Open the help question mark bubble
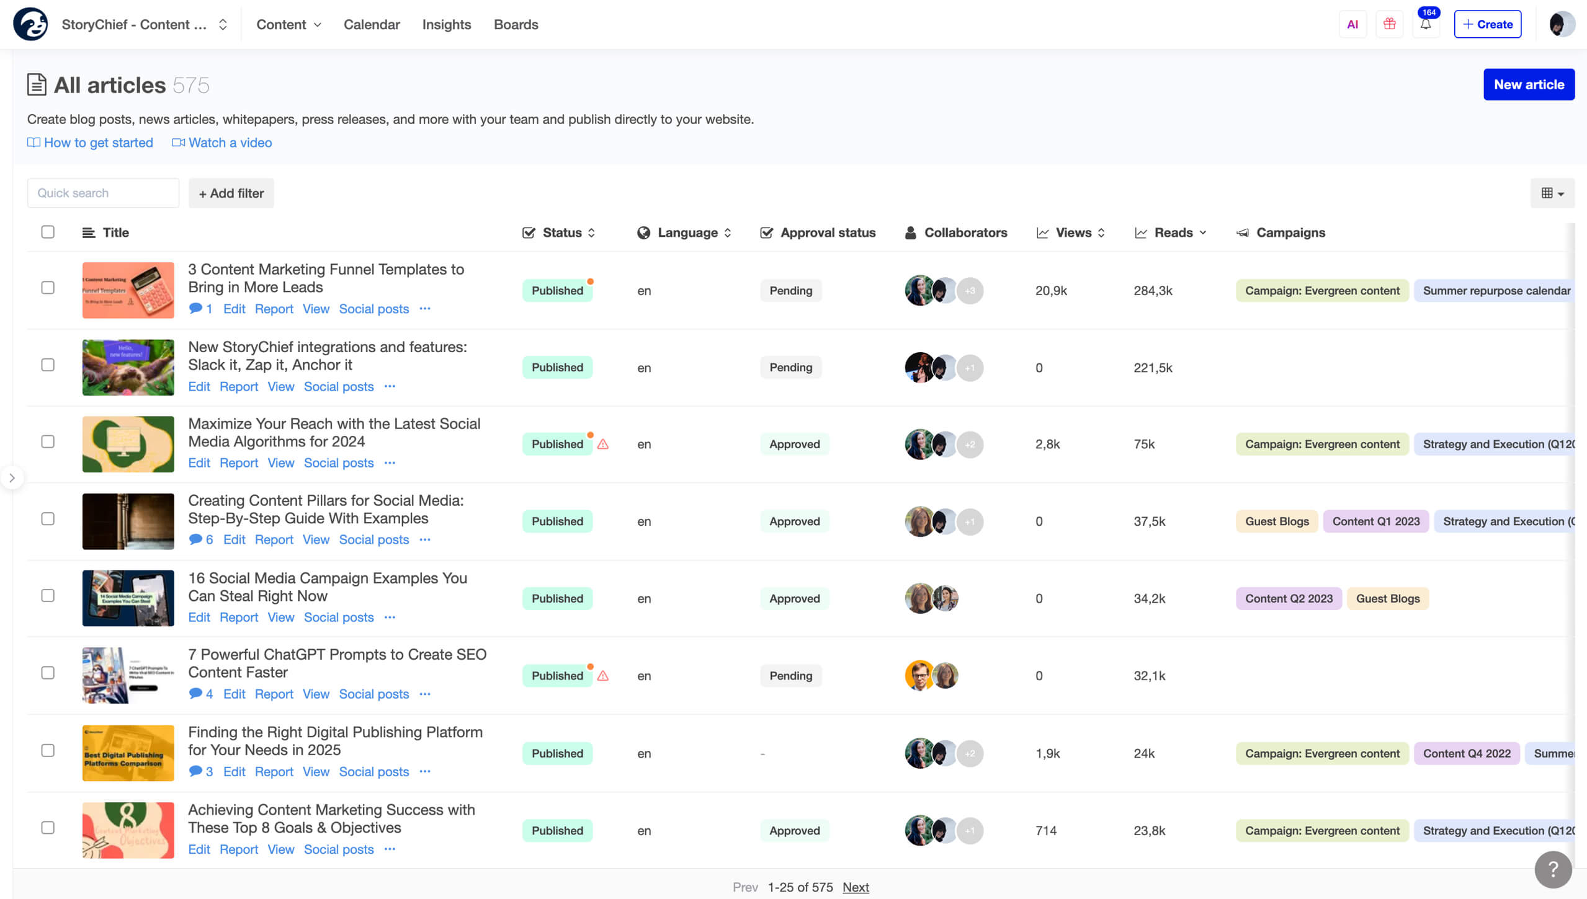This screenshot has width=1587, height=899. [x=1553, y=869]
